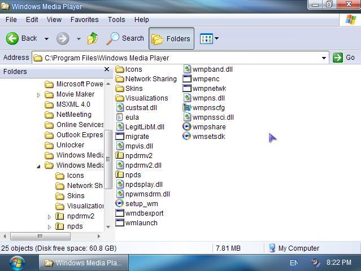Open the Edit menu
This screenshot has width=361, height=271.
click(32, 20)
